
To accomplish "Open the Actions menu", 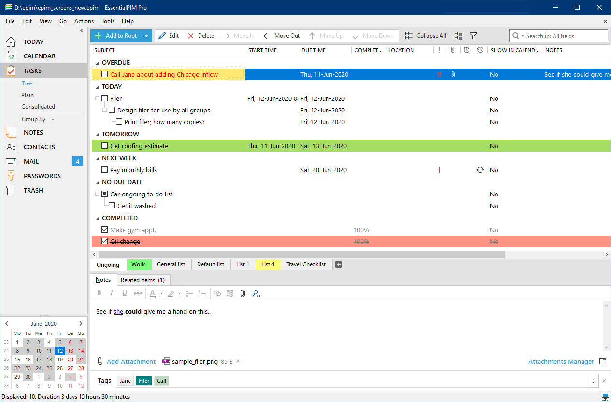I will coord(84,21).
